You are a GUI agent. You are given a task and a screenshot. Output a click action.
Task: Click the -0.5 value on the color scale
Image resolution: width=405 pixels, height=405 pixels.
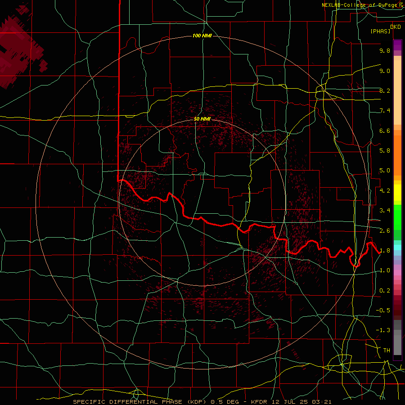point(383,310)
